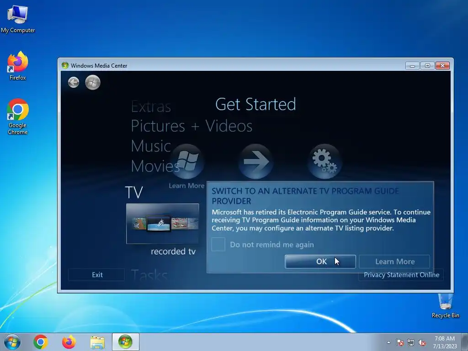Viewport: 468px width, 351px height.
Task: Launch Firefox from the taskbar
Action: tap(69, 342)
